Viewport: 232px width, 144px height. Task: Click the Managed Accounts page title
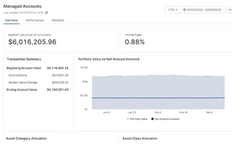tap(22, 6)
